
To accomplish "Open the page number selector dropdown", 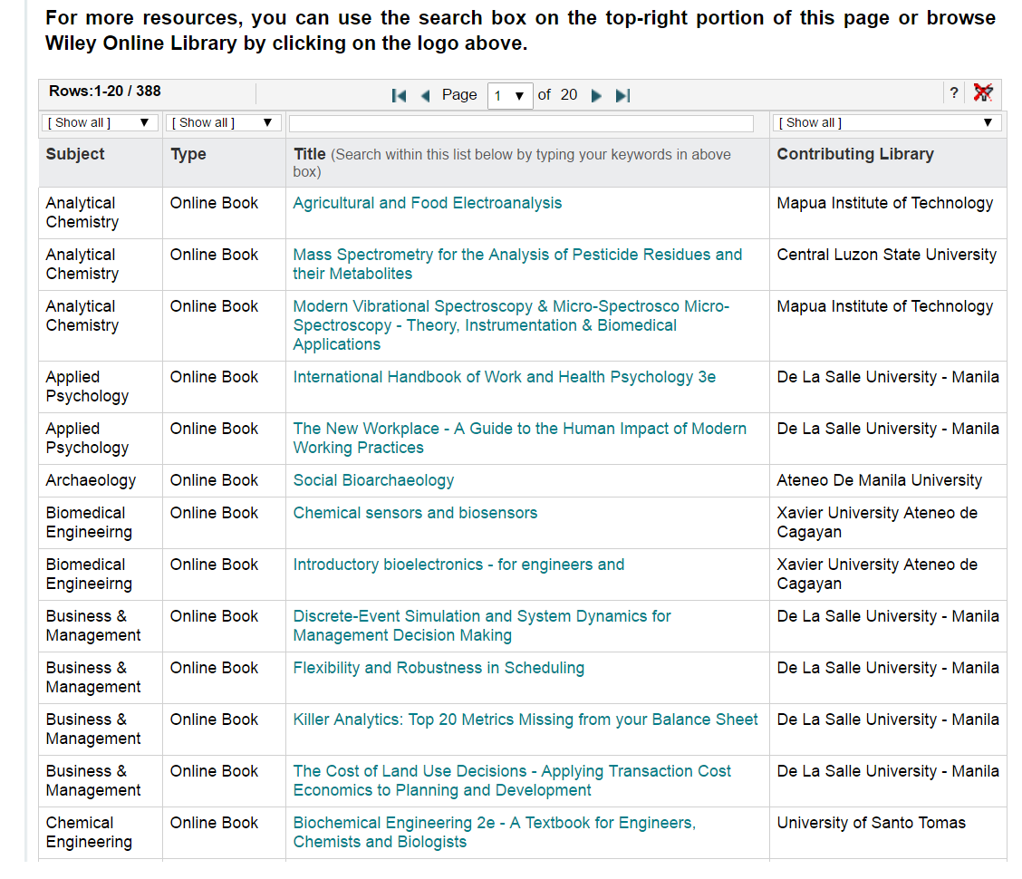I will tap(510, 94).
